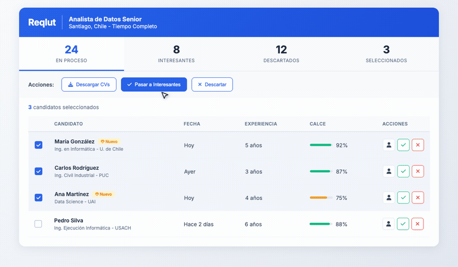The image size is (458, 267).
Task: Click Ana Martínez's 75% match bar
Action: [x=321, y=198]
